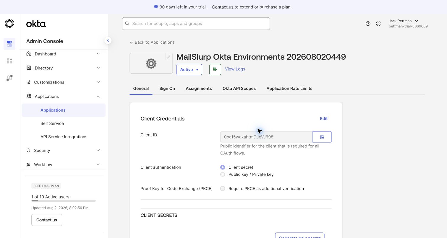Open the admin toggle icon in left rail
The height and width of the screenshot is (238, 447).
9,44
